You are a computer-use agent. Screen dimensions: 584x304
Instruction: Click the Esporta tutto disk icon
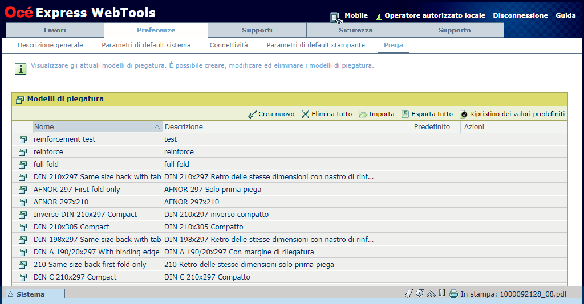click(x=405, y=114)
